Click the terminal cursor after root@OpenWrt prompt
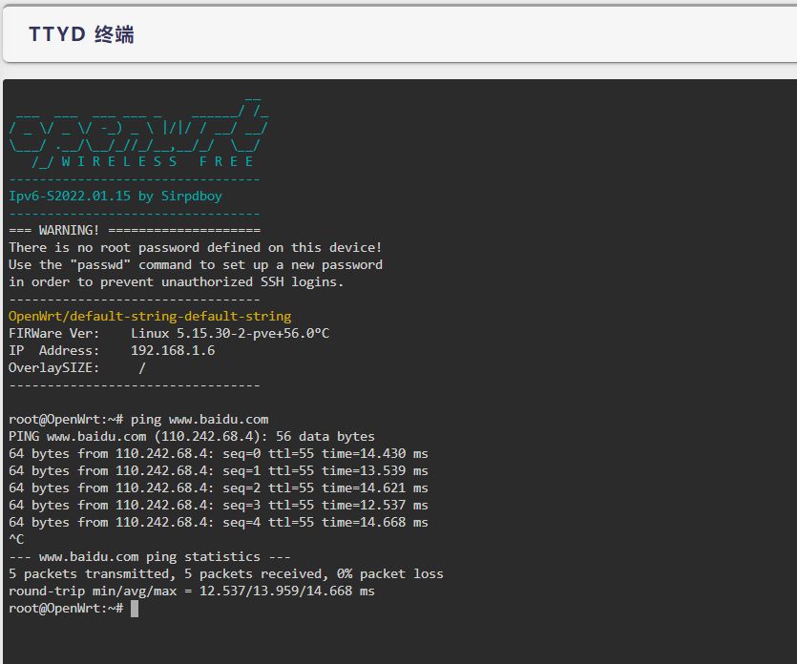This screenshot has height=664, width=797. [x=135, y=608]
